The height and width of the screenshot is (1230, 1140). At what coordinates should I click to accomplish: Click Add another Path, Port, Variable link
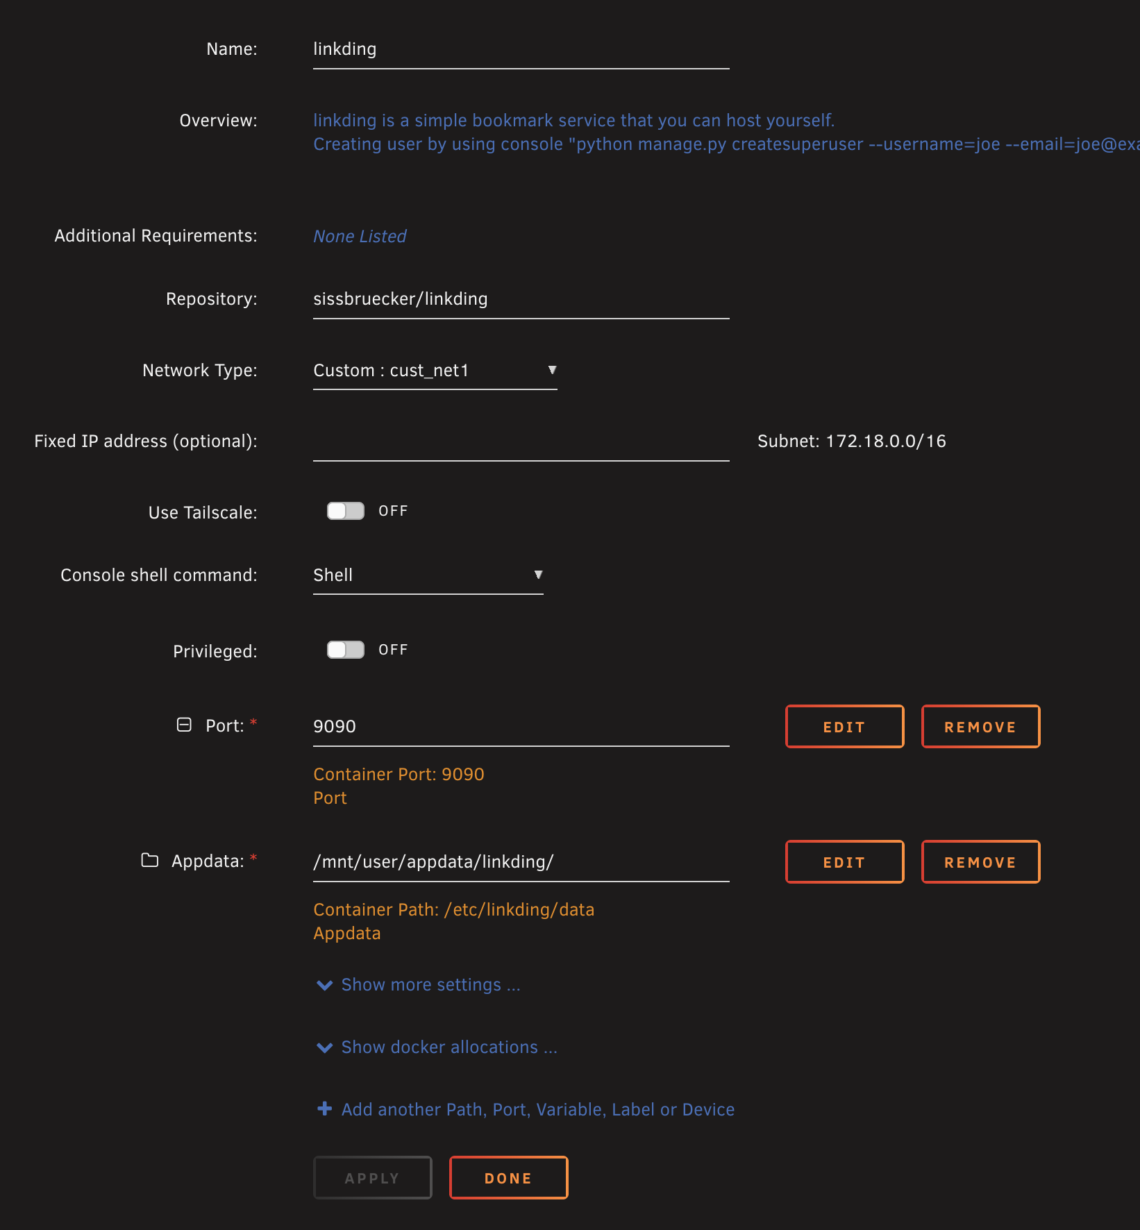tap(537, 1109)
